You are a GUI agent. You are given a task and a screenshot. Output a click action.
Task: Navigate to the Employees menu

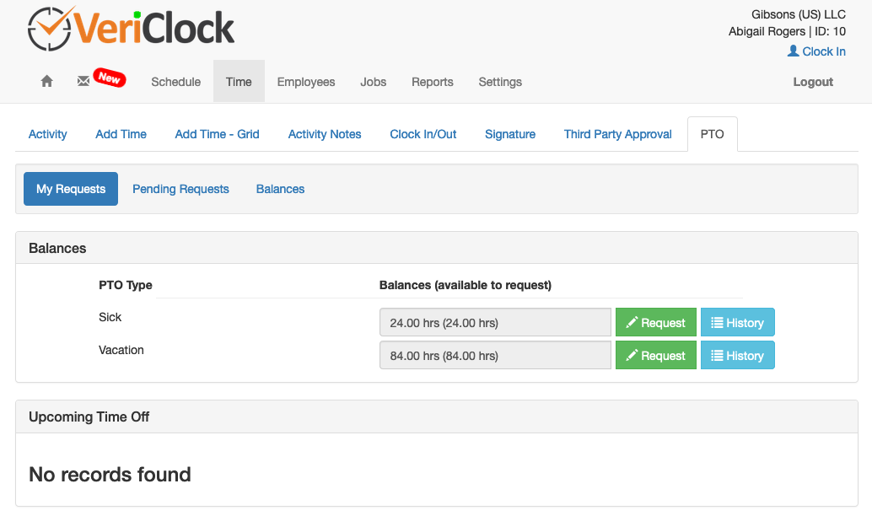click(x=306, y=82)
